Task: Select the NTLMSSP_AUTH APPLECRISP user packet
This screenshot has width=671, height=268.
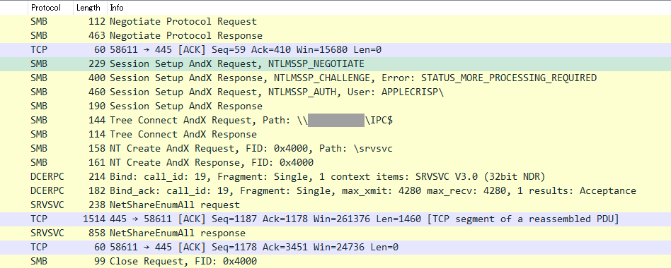Action: (335, 92)
